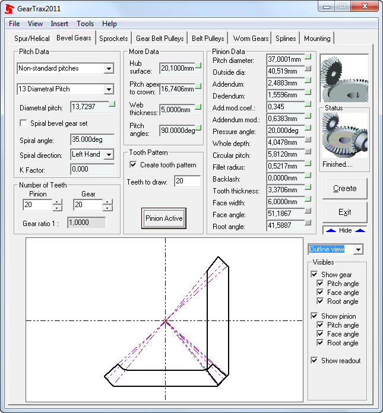
Task: Switch to the Worm Gears tab
Action: point(251,39)
